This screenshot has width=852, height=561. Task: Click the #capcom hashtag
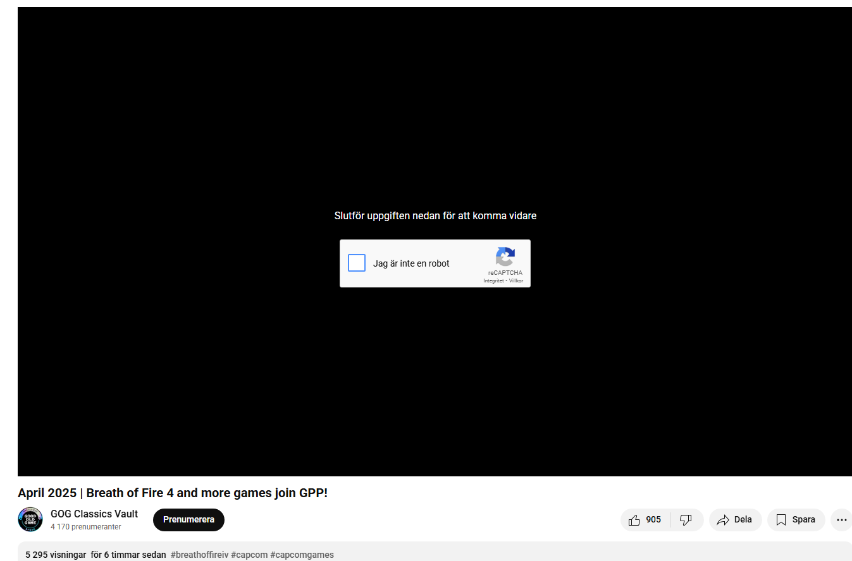(249, 555)
